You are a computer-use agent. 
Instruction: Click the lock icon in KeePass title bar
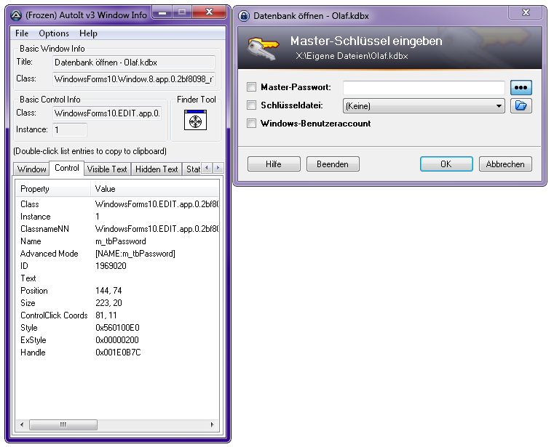pos(244,15)
